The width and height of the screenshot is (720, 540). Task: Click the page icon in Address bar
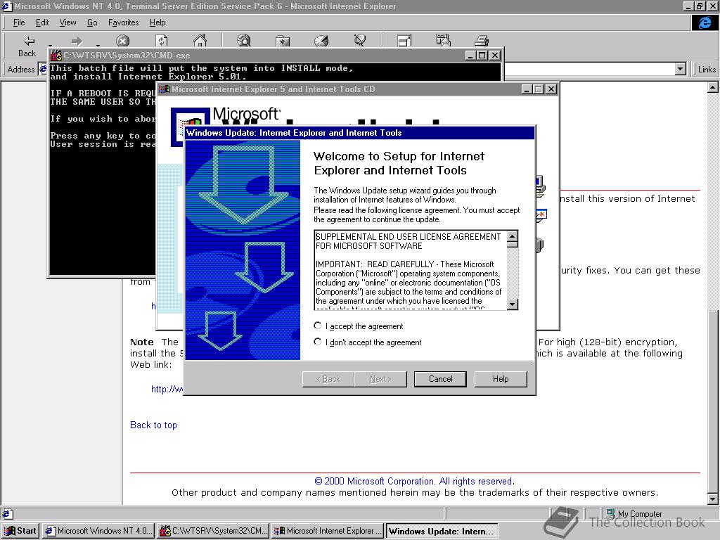pyautogui.click(x=43, y=70)
